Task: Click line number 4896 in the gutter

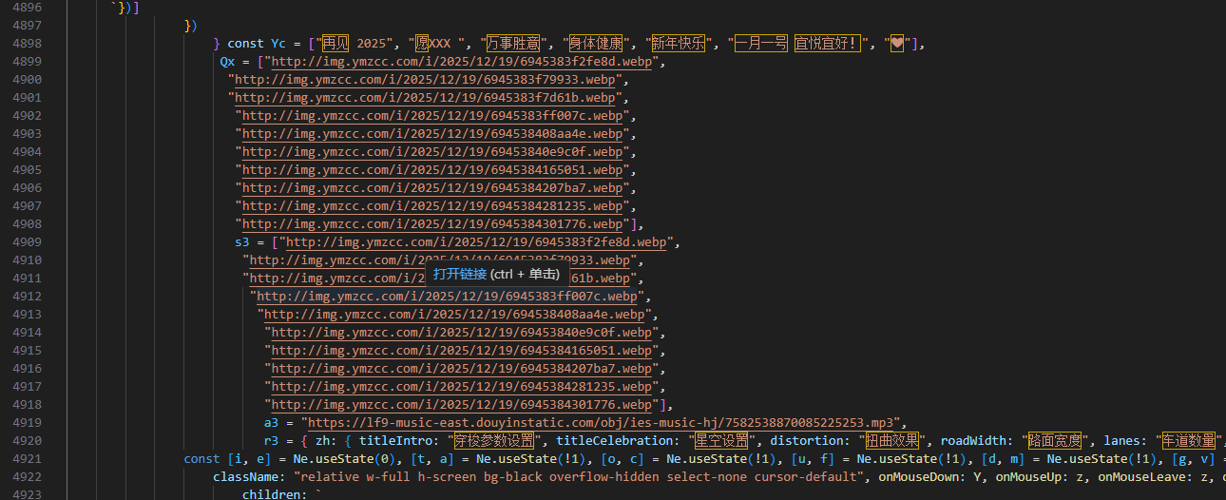Action: point(26,8)
